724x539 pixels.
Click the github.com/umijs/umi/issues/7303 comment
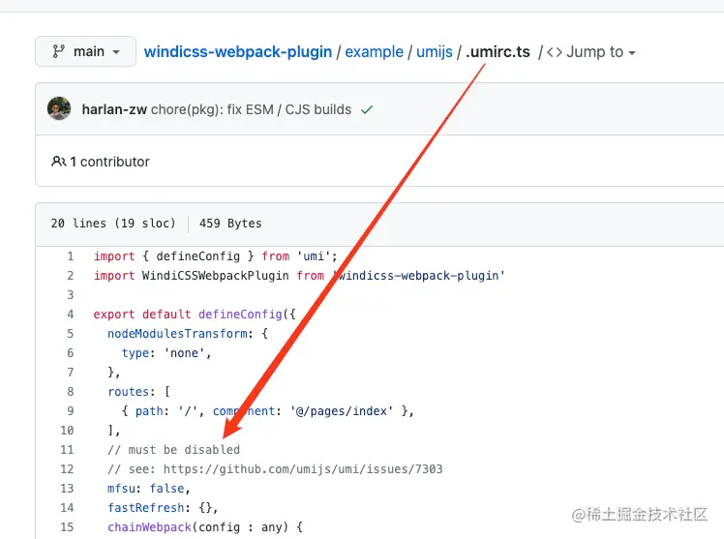275,469
